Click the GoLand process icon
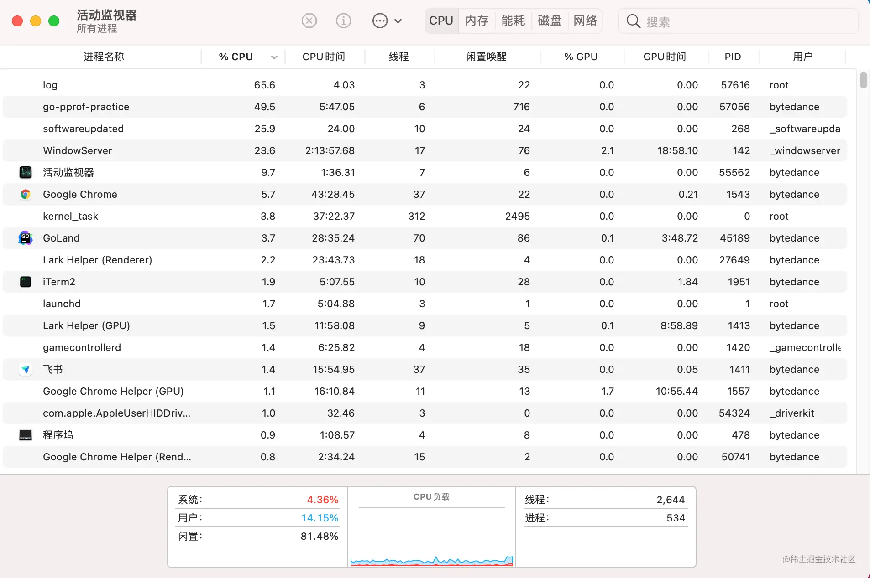 26,238
